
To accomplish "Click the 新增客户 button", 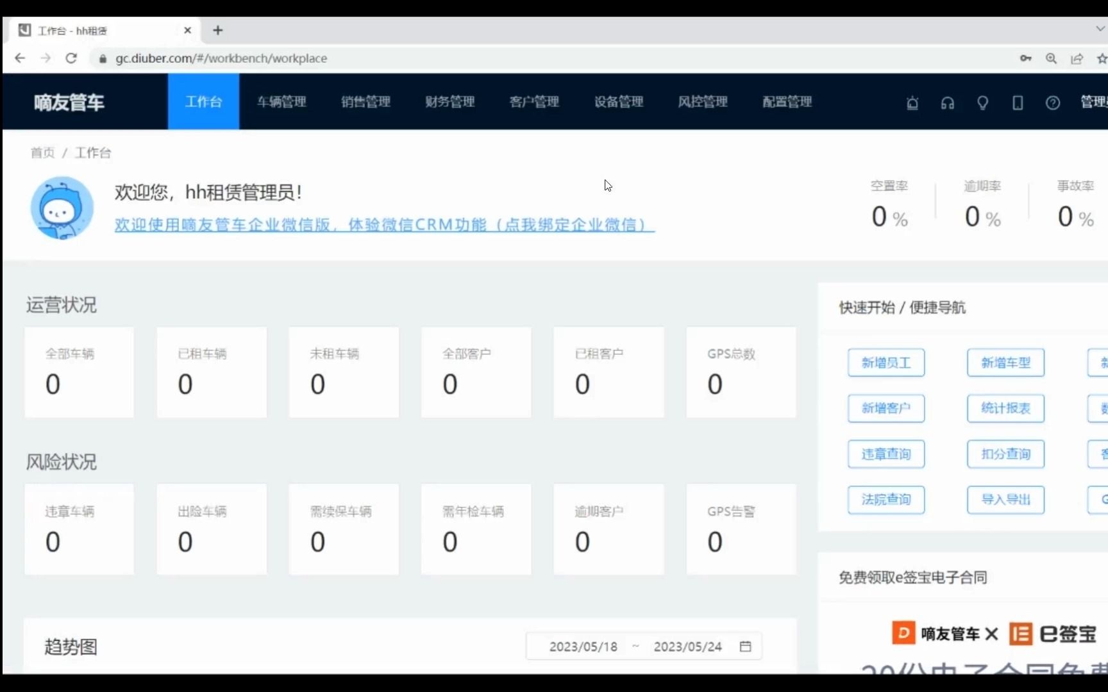I will 886,408.
